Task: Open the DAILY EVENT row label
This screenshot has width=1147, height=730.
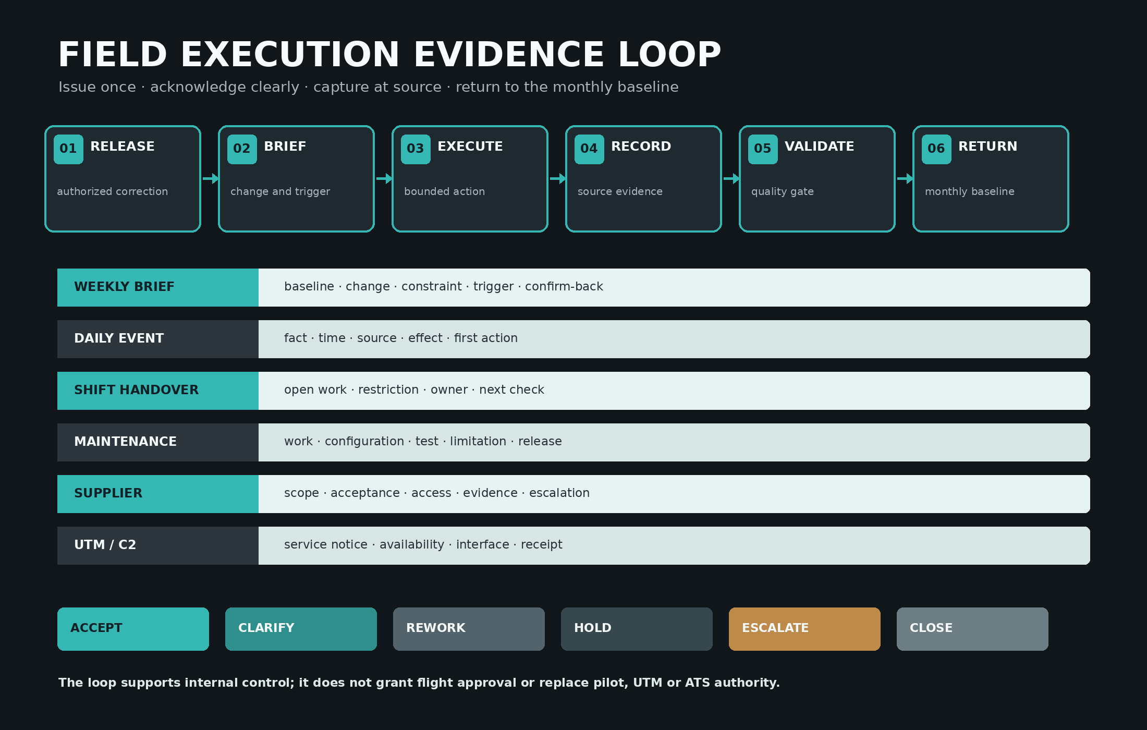Action: [158, 339]
